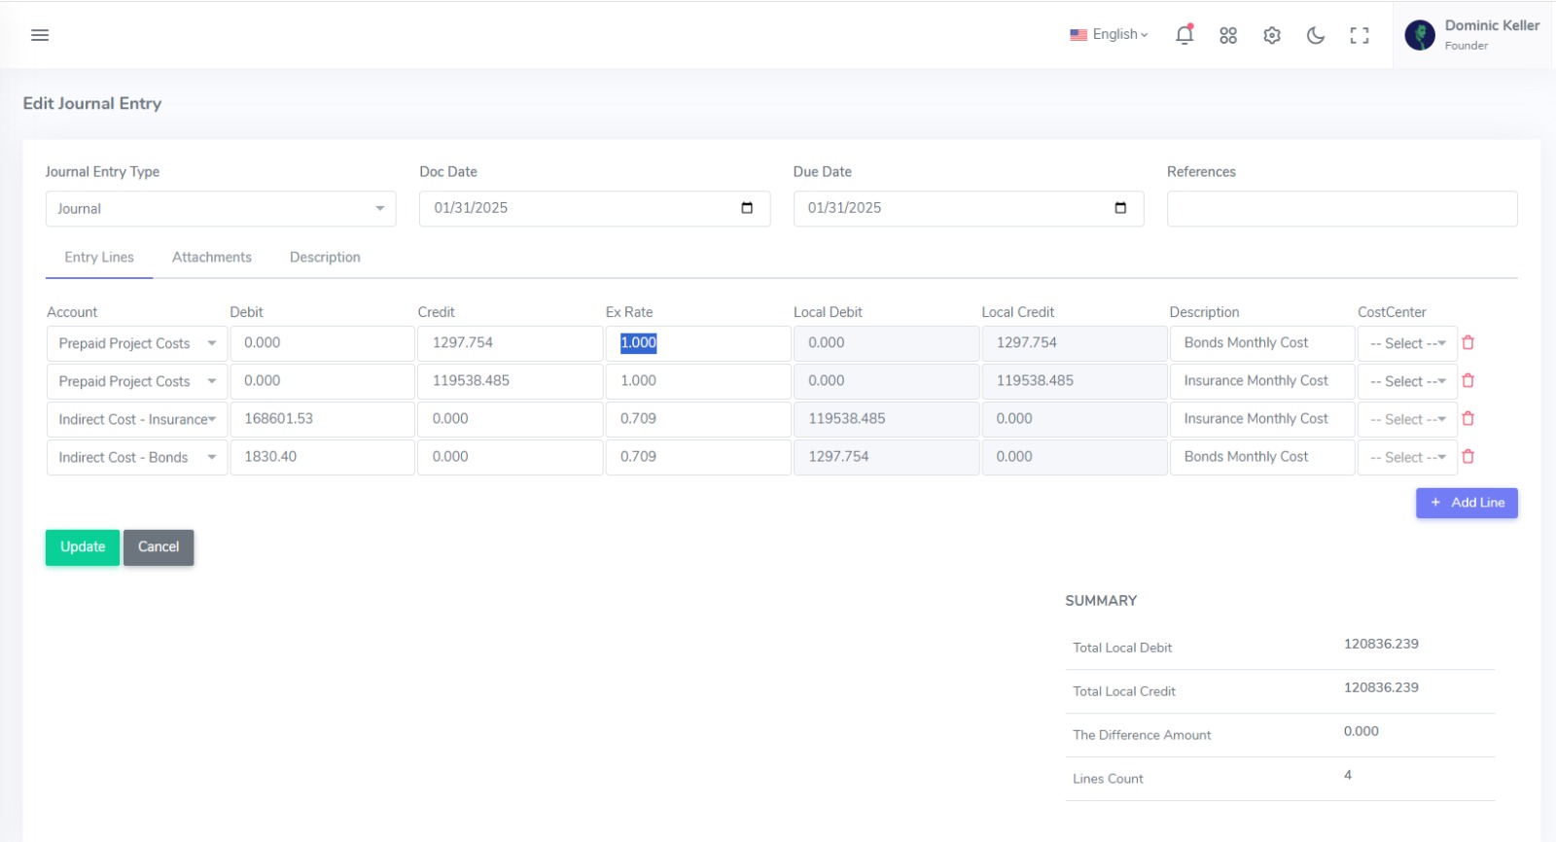
Task: Open the English language selector
Action: coord(1110,35)
